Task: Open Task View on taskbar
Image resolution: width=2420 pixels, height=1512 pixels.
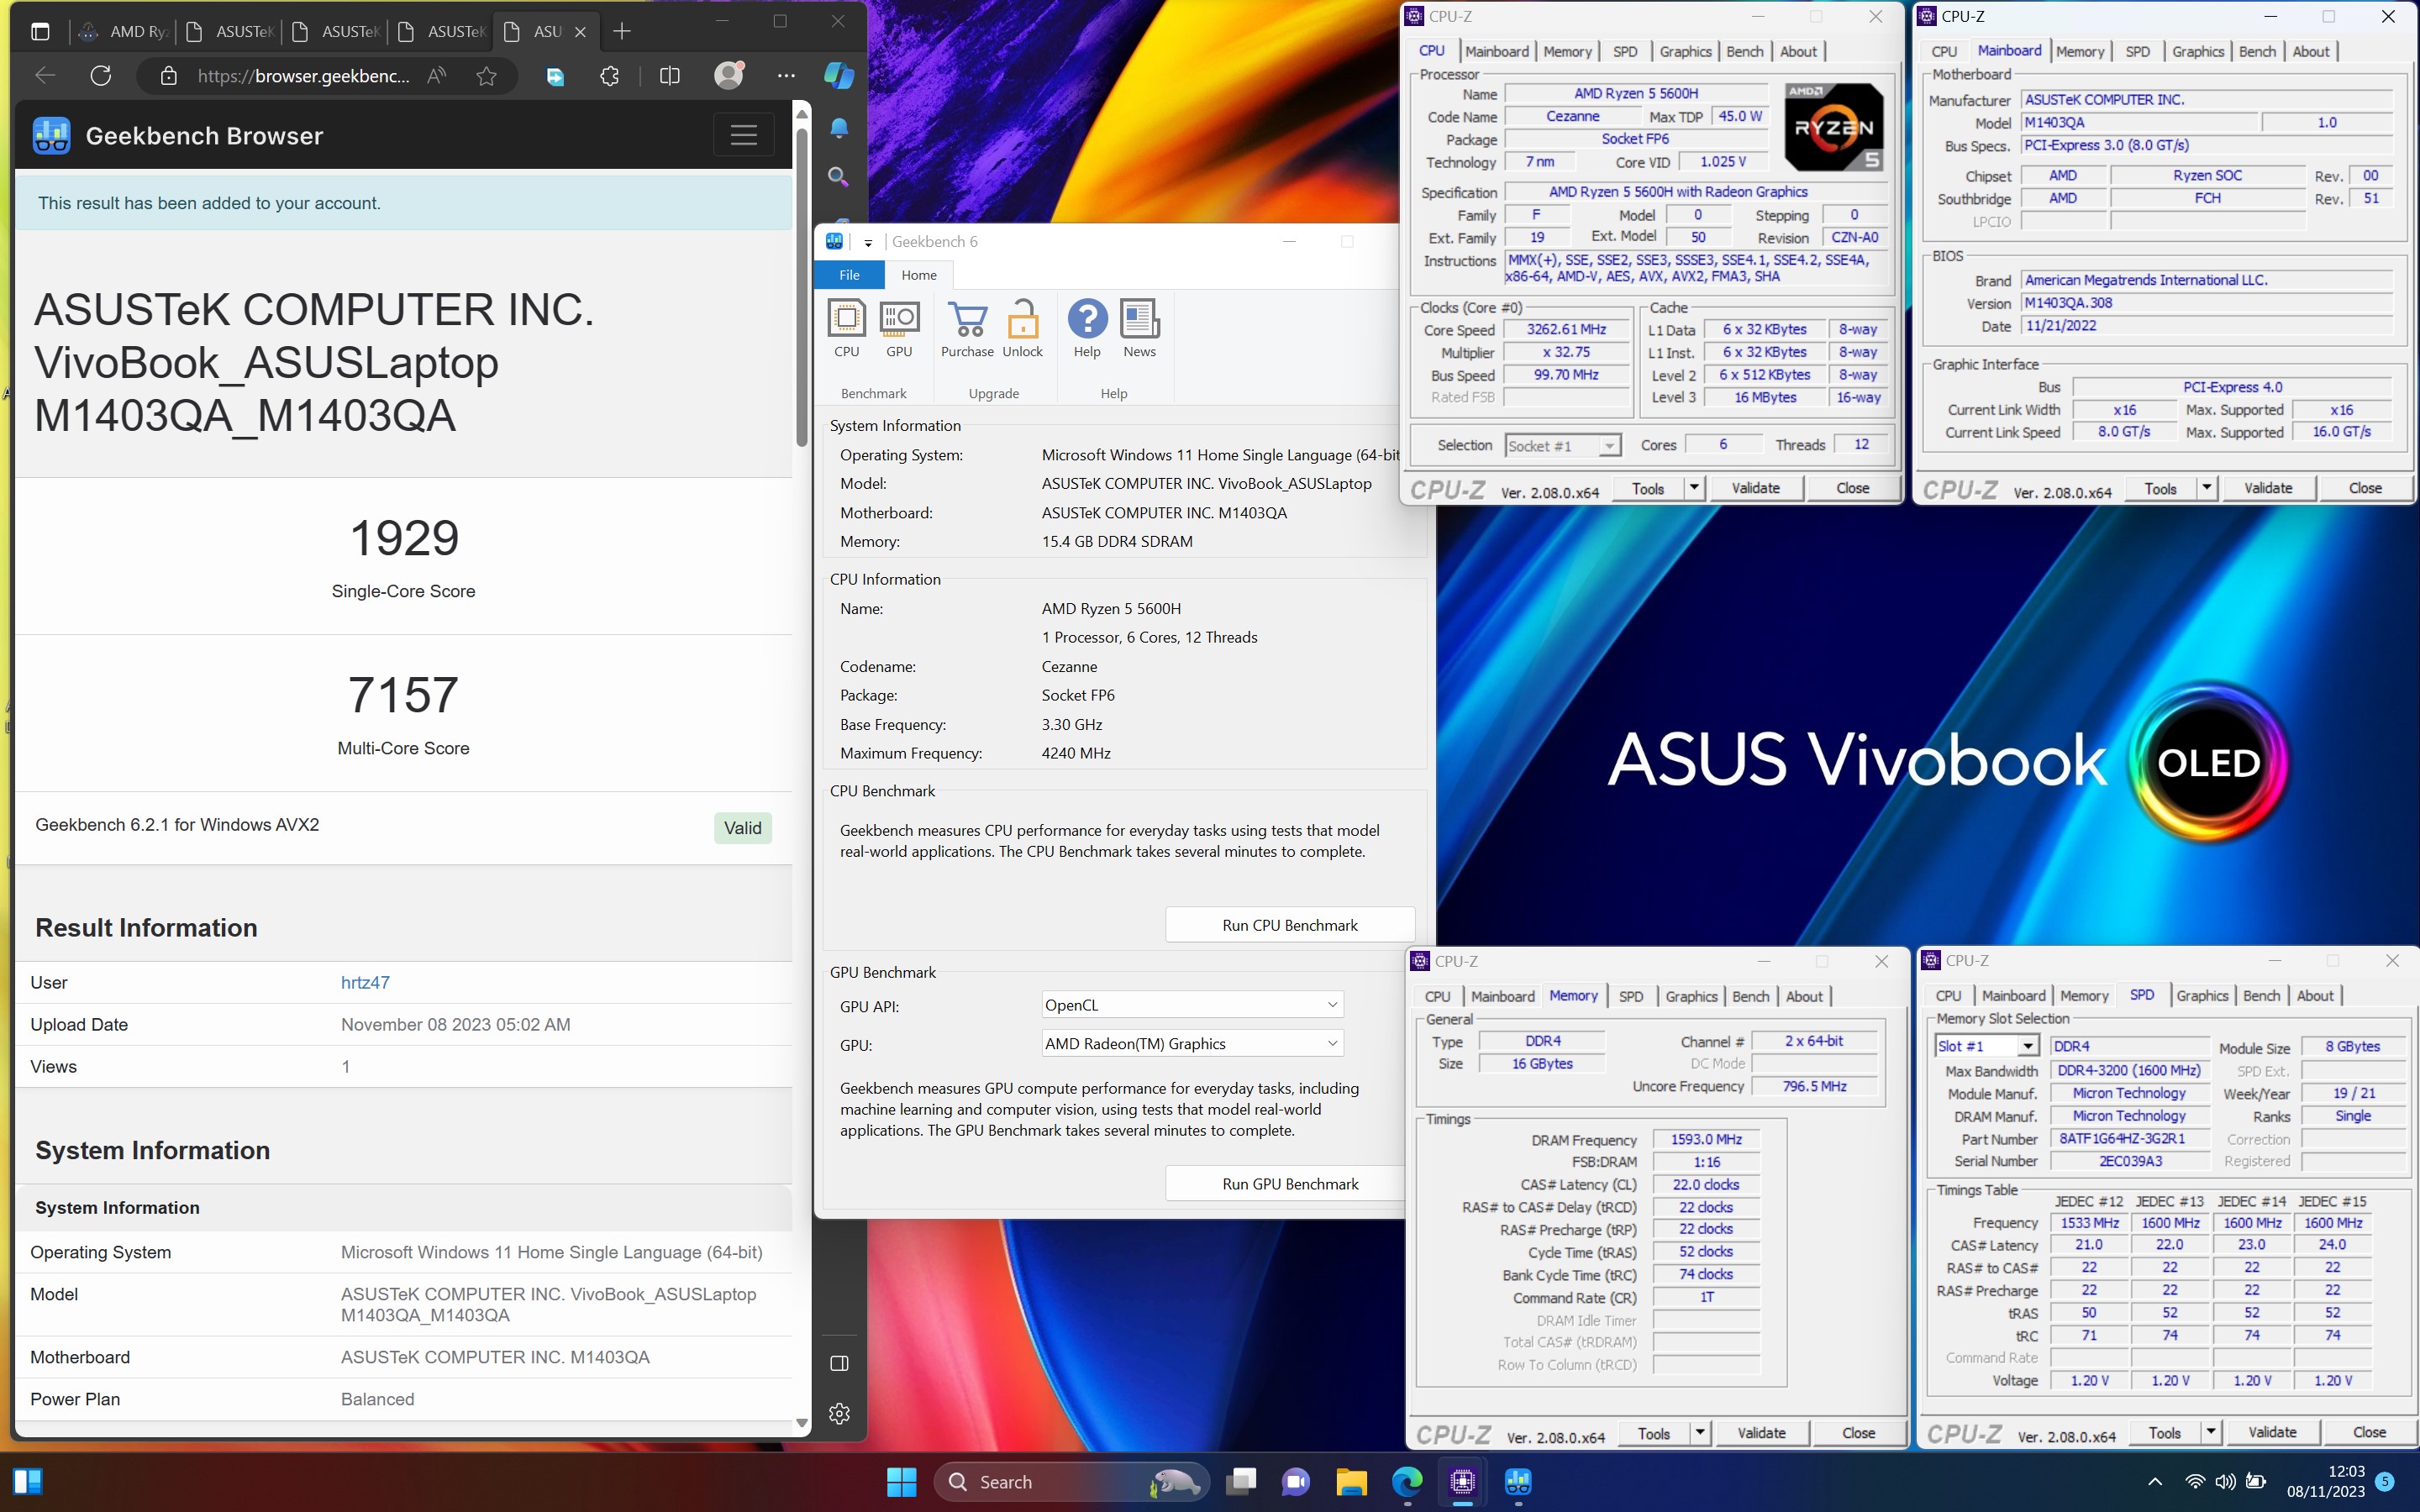Action: pos(1241,1482)
